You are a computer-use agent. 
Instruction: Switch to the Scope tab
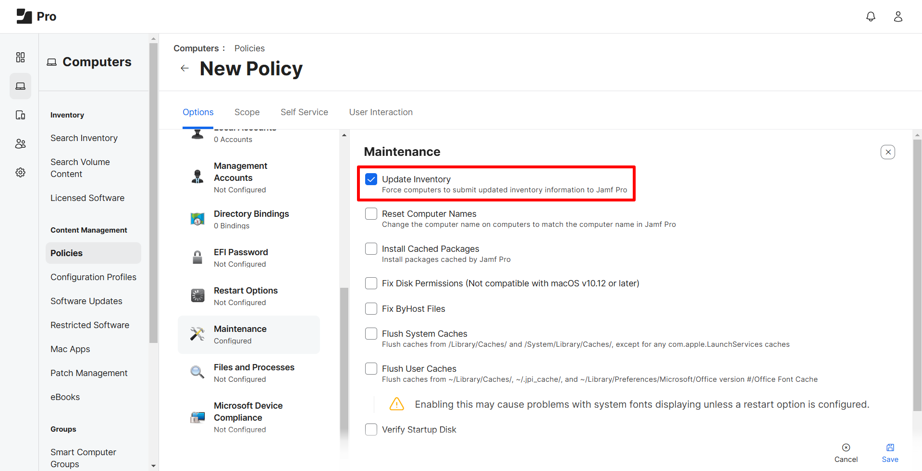point(247,112)
